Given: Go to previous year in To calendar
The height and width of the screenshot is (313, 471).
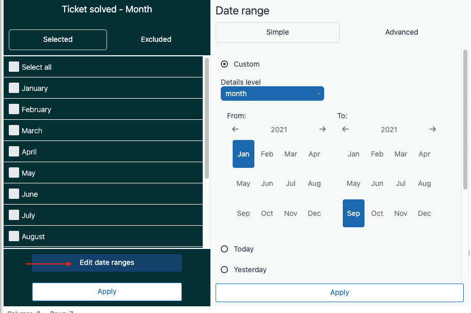Looking at the screenshot, I should pyautogui.click(x=345, y=129).
